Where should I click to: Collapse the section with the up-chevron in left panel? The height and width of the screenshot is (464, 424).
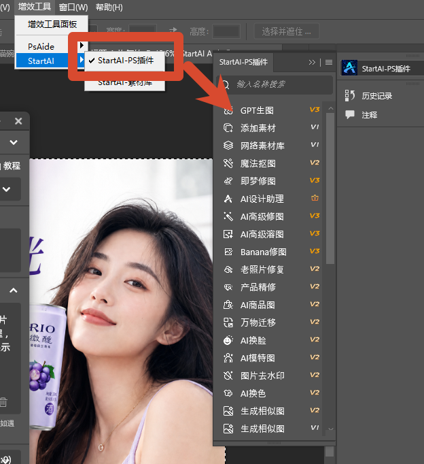pos(14,291)
